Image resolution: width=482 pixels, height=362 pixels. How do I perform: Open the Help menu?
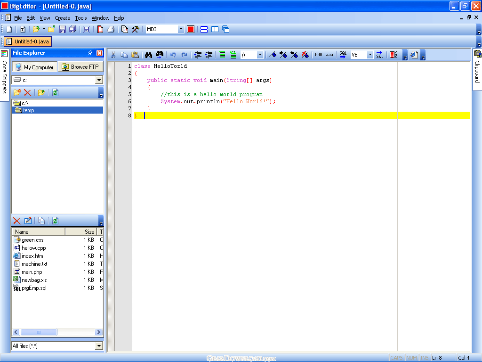[119, 18]
